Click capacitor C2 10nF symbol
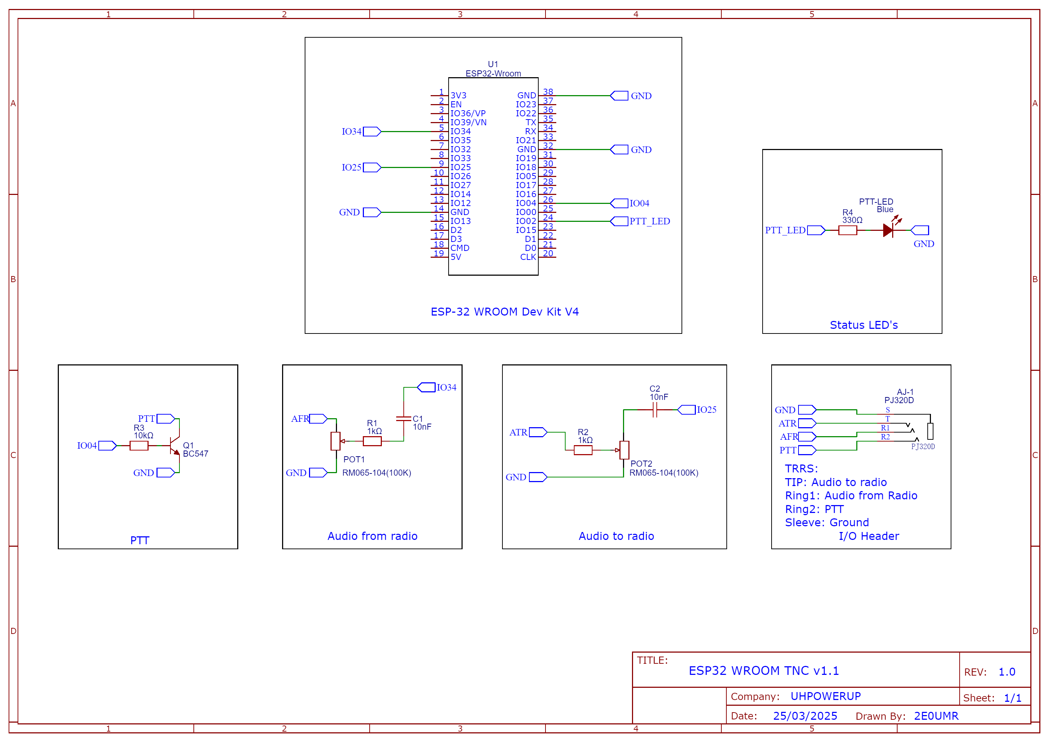This screenshot has height=742, width=1049. 655,410
